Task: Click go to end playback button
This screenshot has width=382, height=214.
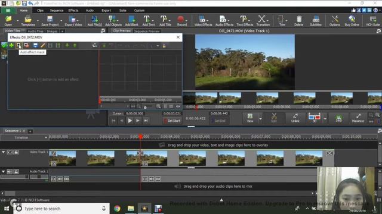Action: pos(146,121)
